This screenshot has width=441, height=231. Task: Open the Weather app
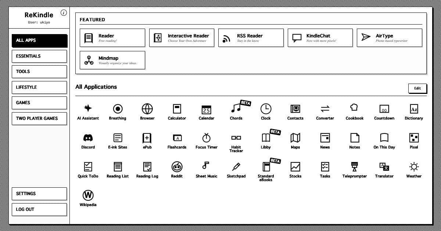coord(413,169)
